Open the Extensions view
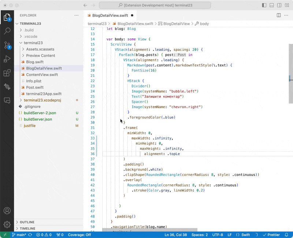Viewport: 293px width, 238px height. (7, 73)
